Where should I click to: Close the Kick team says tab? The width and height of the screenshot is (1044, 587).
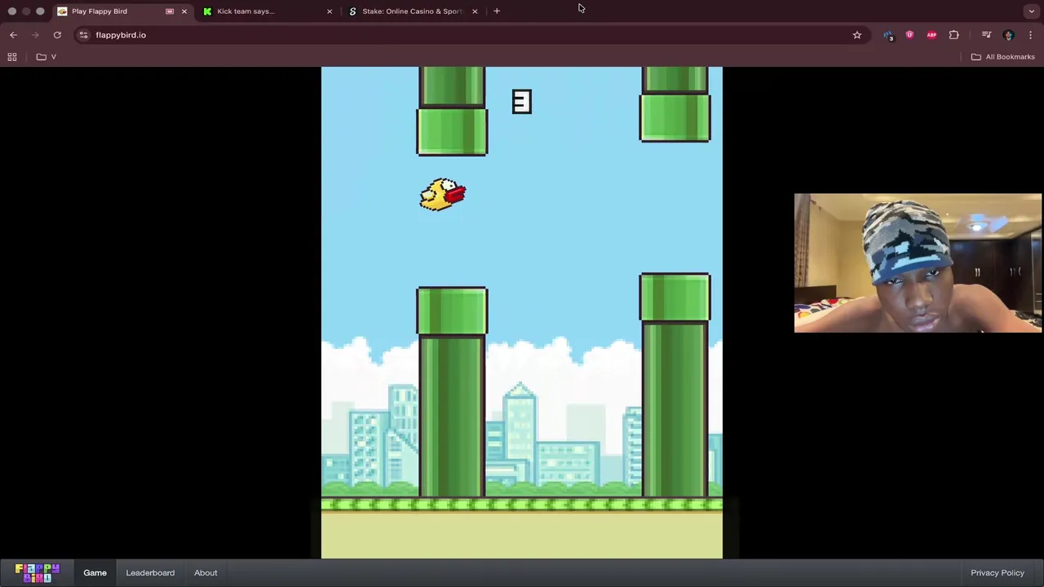[x=330, y=11]
